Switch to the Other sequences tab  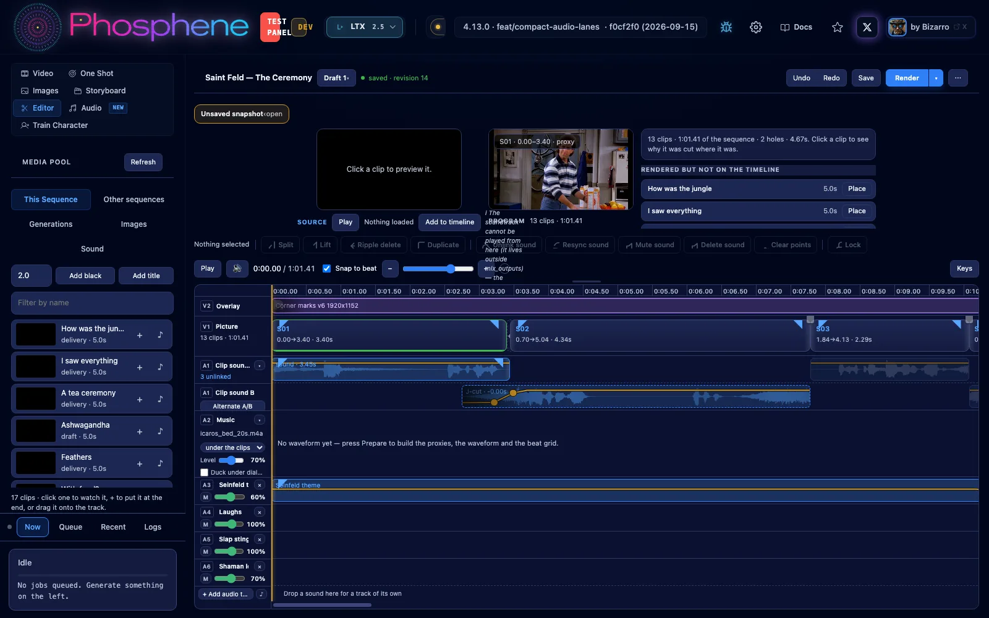coord(134,200)
